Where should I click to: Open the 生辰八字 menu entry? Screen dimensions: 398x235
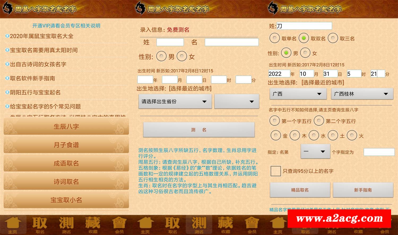[x=66, y=126]
